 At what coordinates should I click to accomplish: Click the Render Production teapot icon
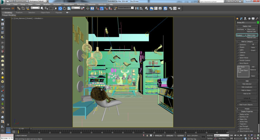tap(179, 8)
